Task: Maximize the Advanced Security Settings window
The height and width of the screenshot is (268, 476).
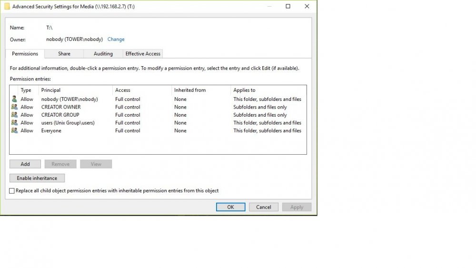Action: click(288, 6)
